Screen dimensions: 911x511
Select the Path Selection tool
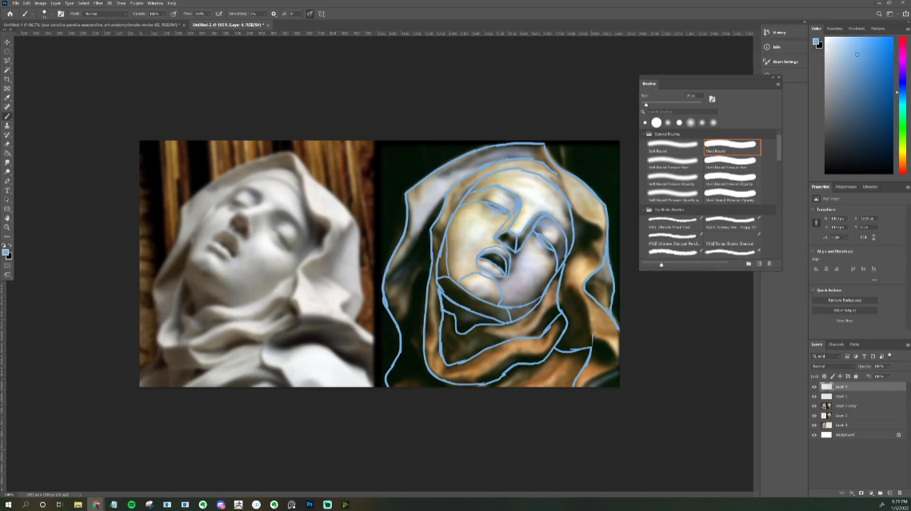click(7, 201)
